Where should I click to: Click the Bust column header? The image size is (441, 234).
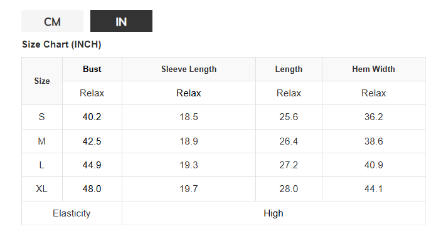(x=92, y=69)
